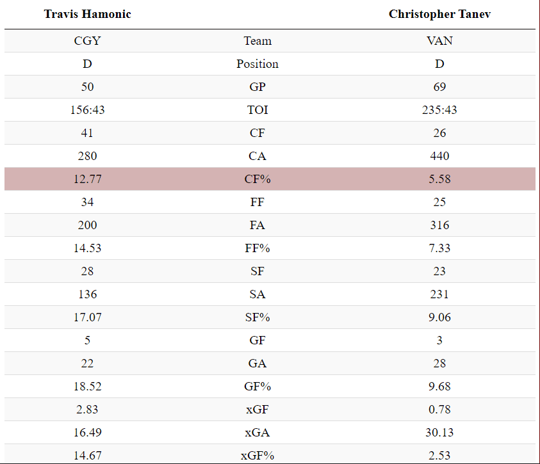Screen dimensions: 540x464
Task: Click the Team row label
Action: point(258,41)
